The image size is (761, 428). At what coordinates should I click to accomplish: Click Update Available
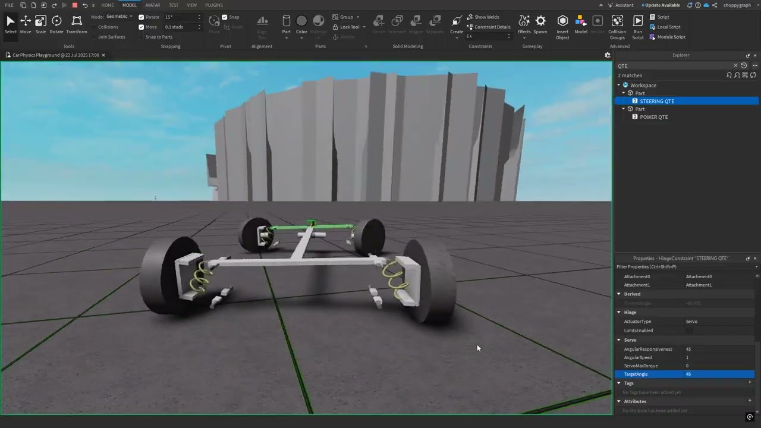click(x=661, y=5)
